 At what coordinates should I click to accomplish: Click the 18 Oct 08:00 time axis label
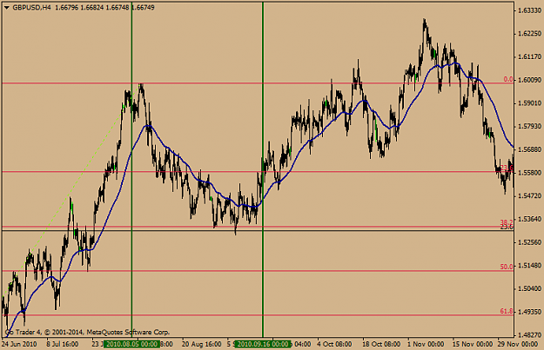tap(381, 344)
